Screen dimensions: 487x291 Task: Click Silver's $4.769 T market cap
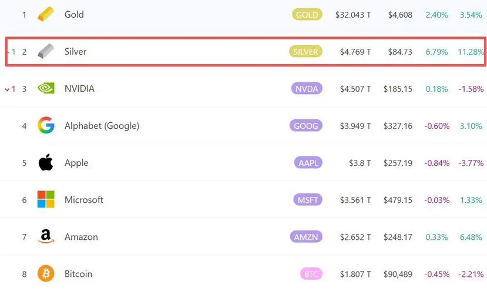355,52
